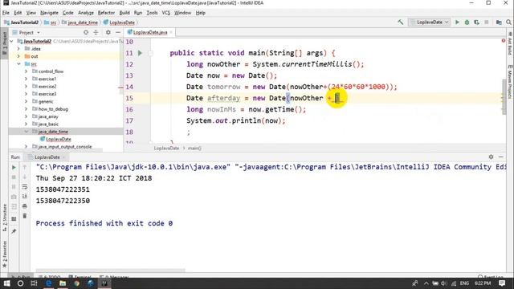Click the print icon in the Run console
This screenshot has height=289, width=514.
pos(25,206)
